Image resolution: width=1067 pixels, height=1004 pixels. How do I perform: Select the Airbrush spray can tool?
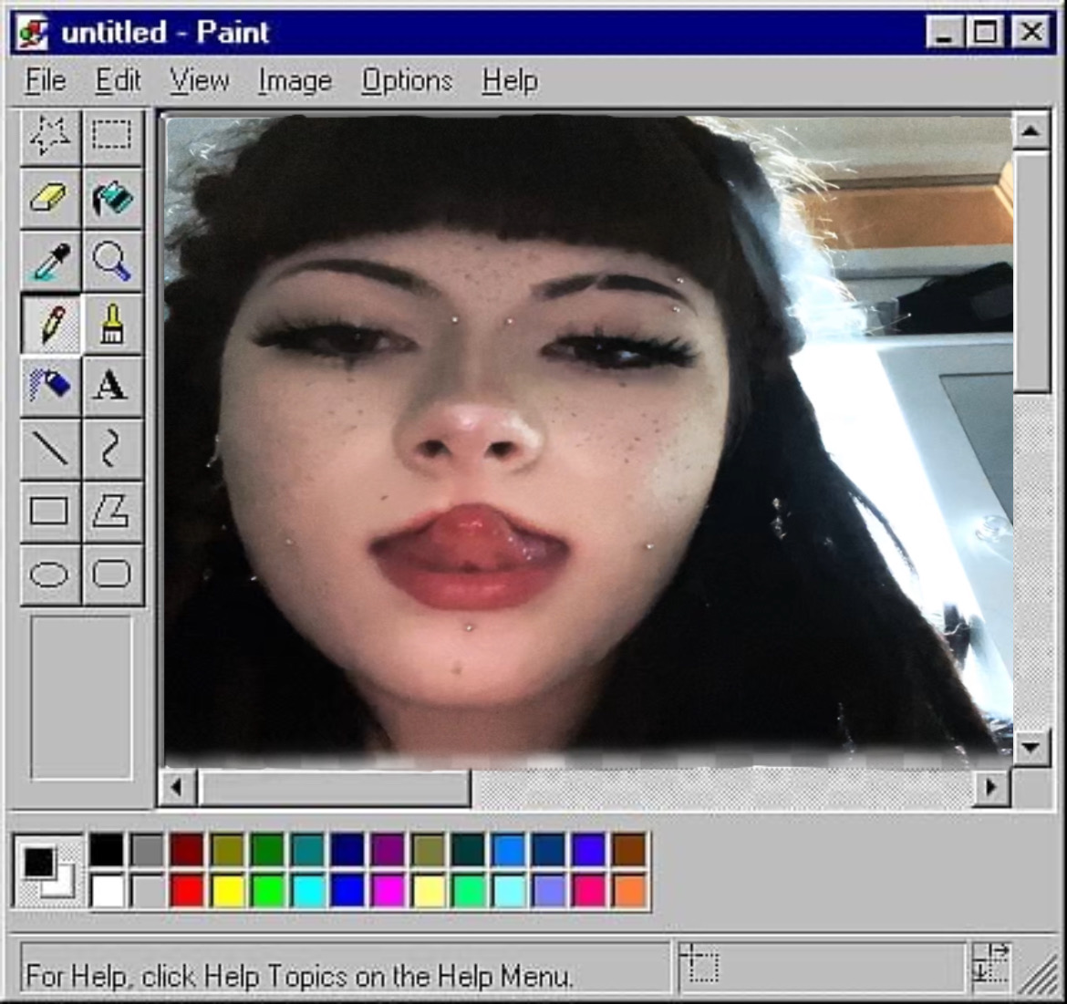point(50,386)
